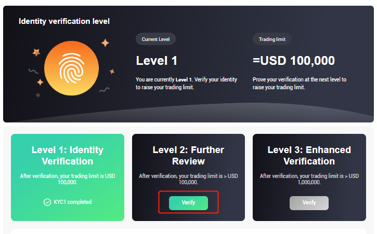Click the four-point star above the fingerprint
The image size is (377, 234).
click(x=105, y=43)
